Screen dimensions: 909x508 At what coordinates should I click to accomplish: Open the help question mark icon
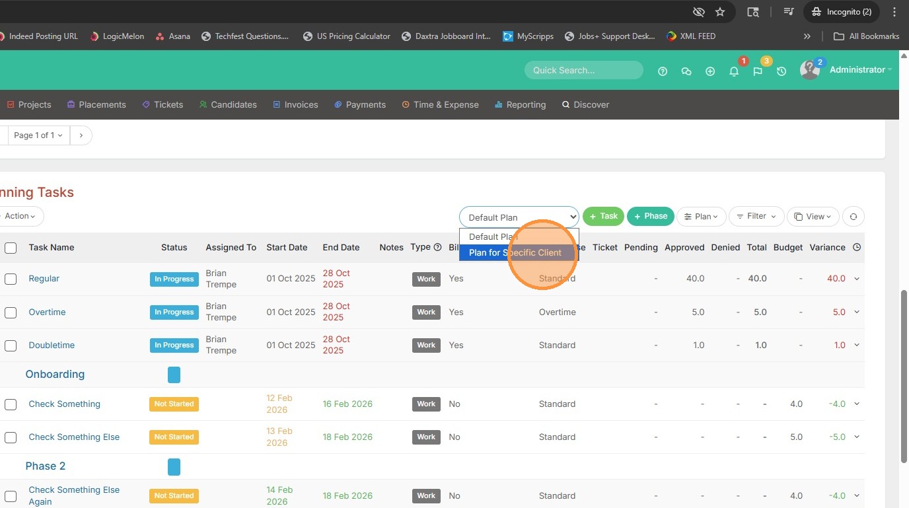tap(663, 71)
